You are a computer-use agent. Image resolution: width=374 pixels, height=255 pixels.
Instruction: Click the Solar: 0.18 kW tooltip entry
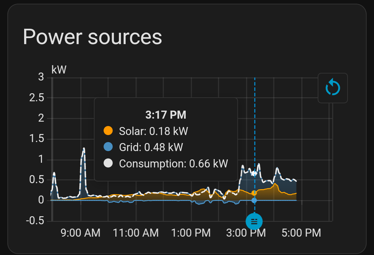pyautogui.click(x=153, y=131)
